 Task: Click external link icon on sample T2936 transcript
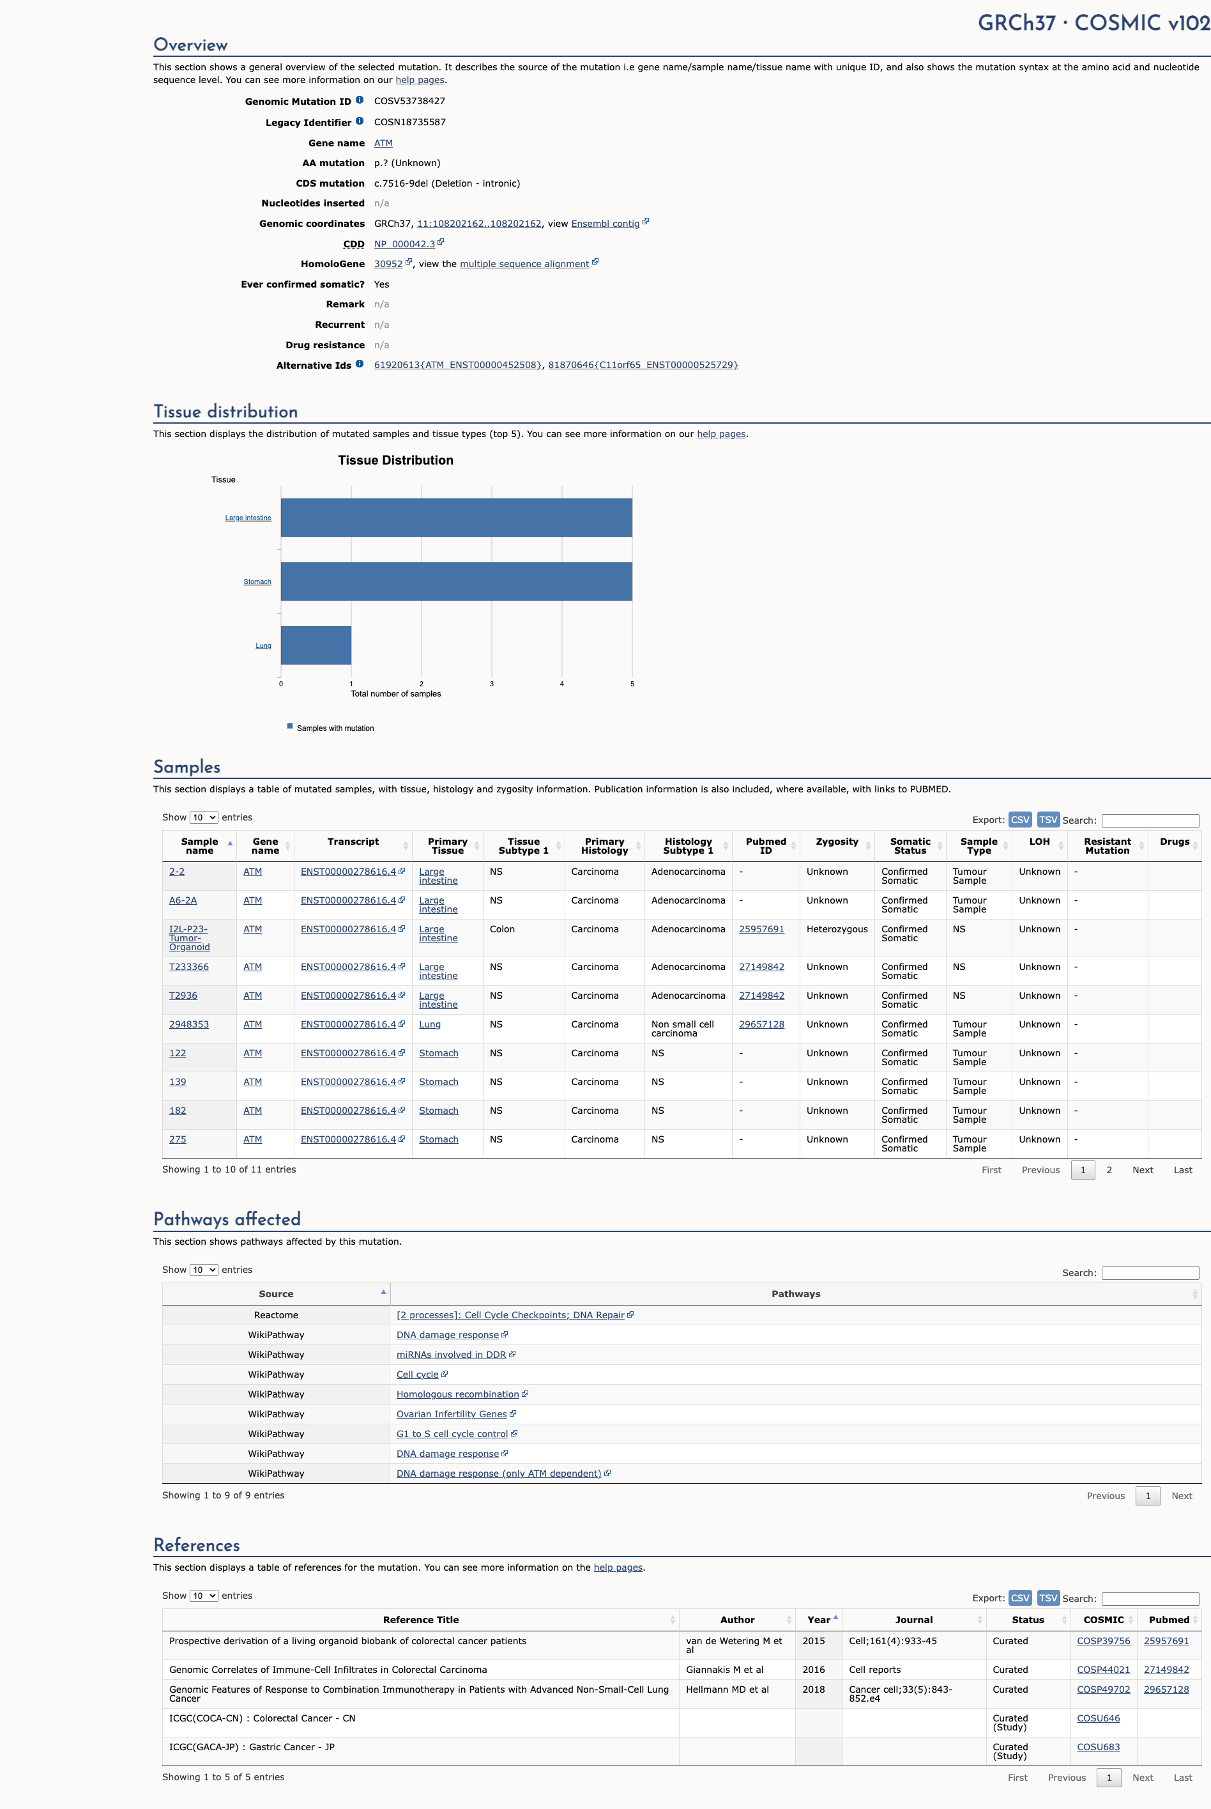pyautogui.click(x=402, y=996)
